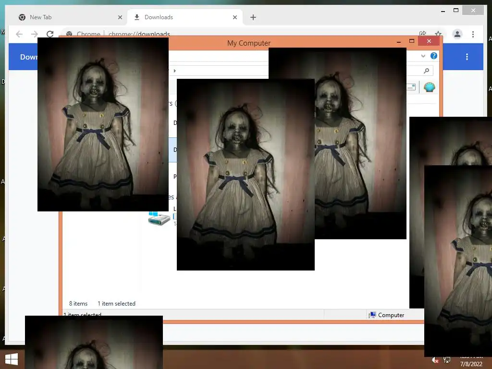
Task: Close the New Tab browser tab
Action: tap(120, 17)
